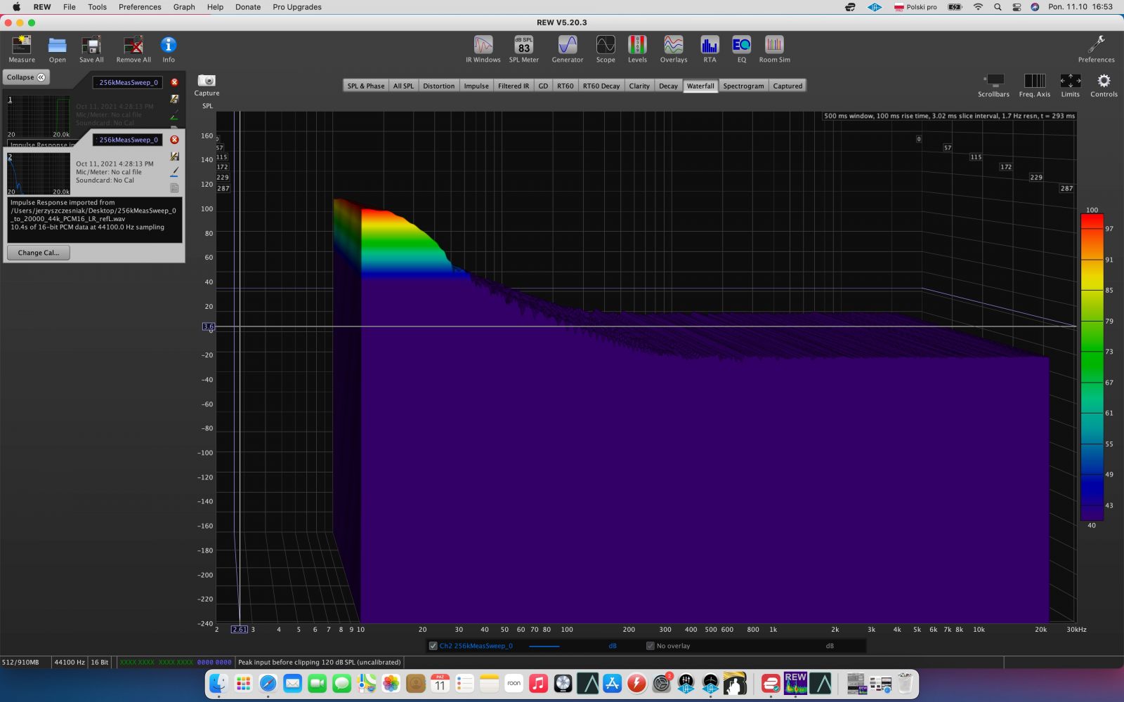This screenshot has height=702, width=1124.
Task: Change trace colour for measurement 2
Action: [x=174, y=172]
